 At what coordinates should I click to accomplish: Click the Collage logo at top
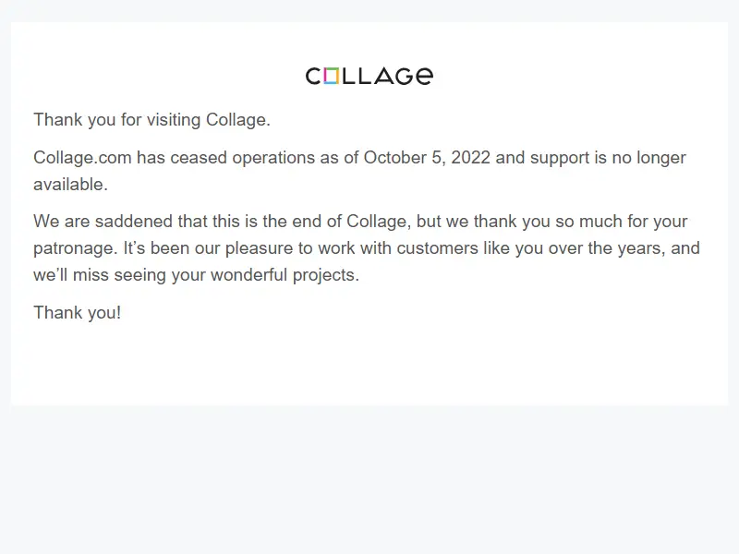tap(369, 76)
